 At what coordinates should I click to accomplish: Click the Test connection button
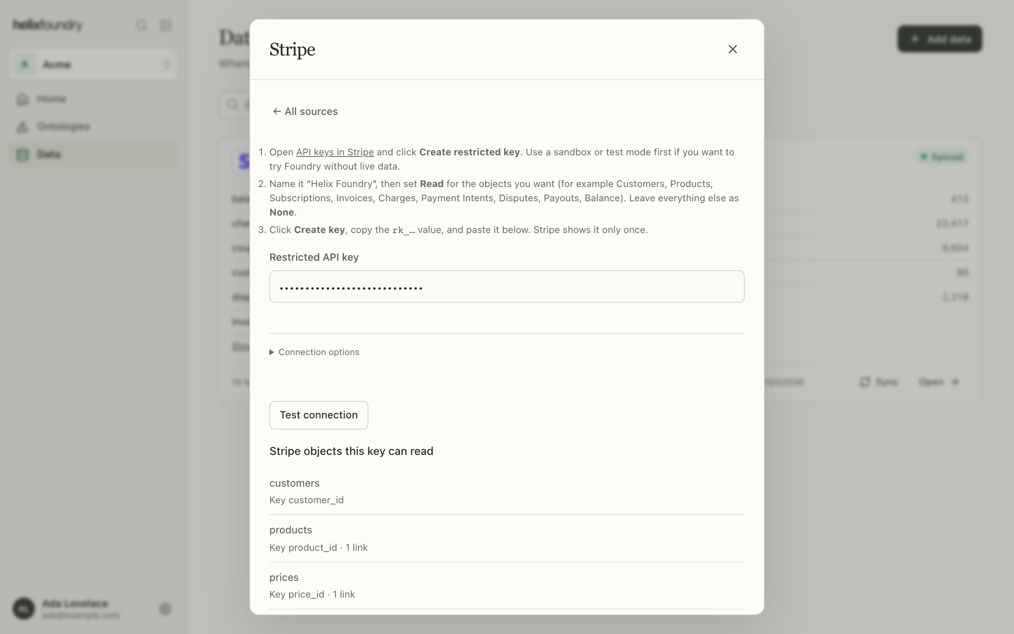318,415
